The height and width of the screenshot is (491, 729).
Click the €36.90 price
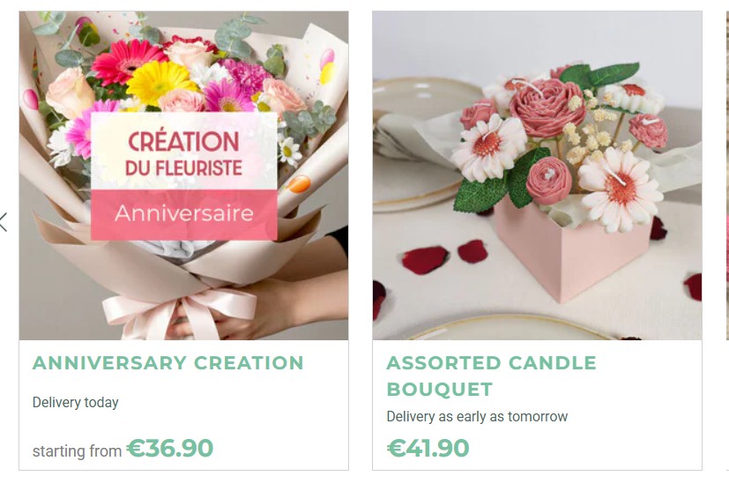pyautogui.click(x=170, y=448)
